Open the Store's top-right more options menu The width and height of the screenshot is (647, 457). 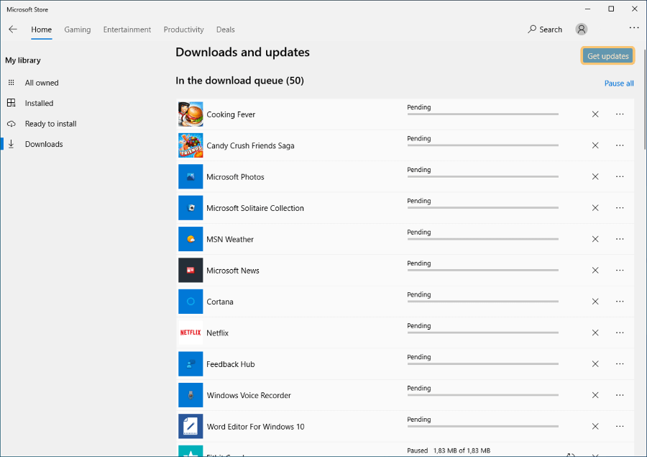click(x=634, y=27)
